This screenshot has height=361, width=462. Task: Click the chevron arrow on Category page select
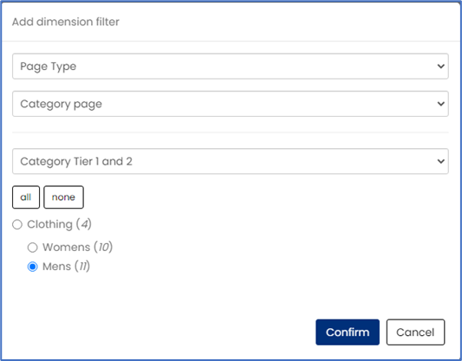[441, 104]
